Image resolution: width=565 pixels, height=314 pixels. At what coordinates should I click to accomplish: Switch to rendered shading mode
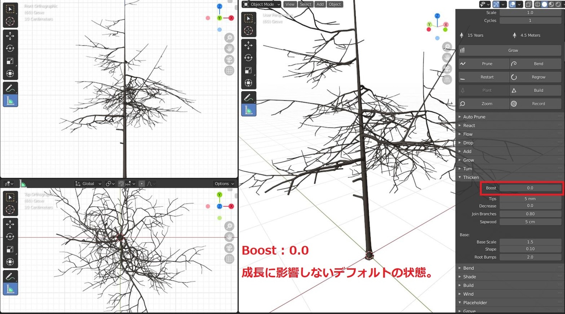(x=558, y=4)
